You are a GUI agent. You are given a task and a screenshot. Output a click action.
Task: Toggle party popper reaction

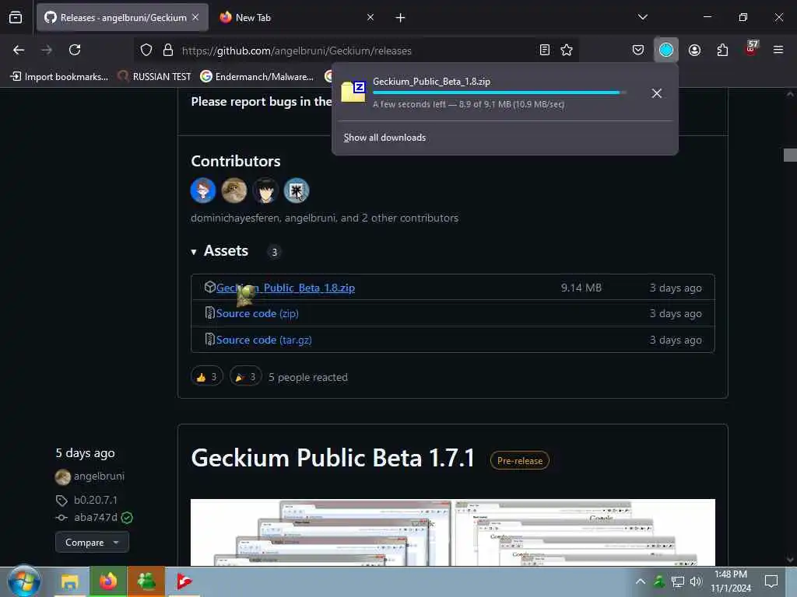click(245, 377)
